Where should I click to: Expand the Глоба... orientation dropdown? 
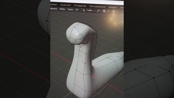pyautogui.click(x=91, y=11)
